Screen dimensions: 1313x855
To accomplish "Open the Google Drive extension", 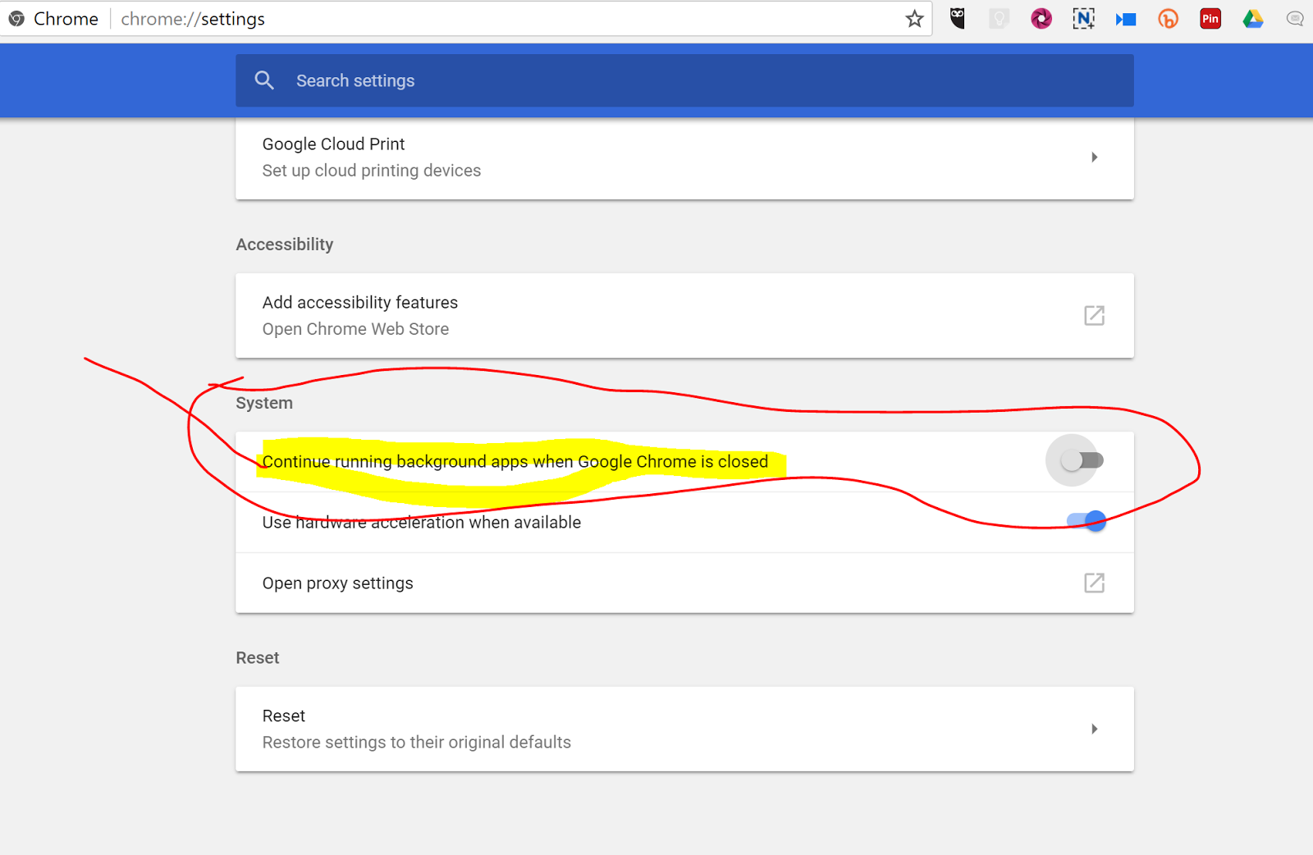I will pyautogui.click(x=1252, y=18).
